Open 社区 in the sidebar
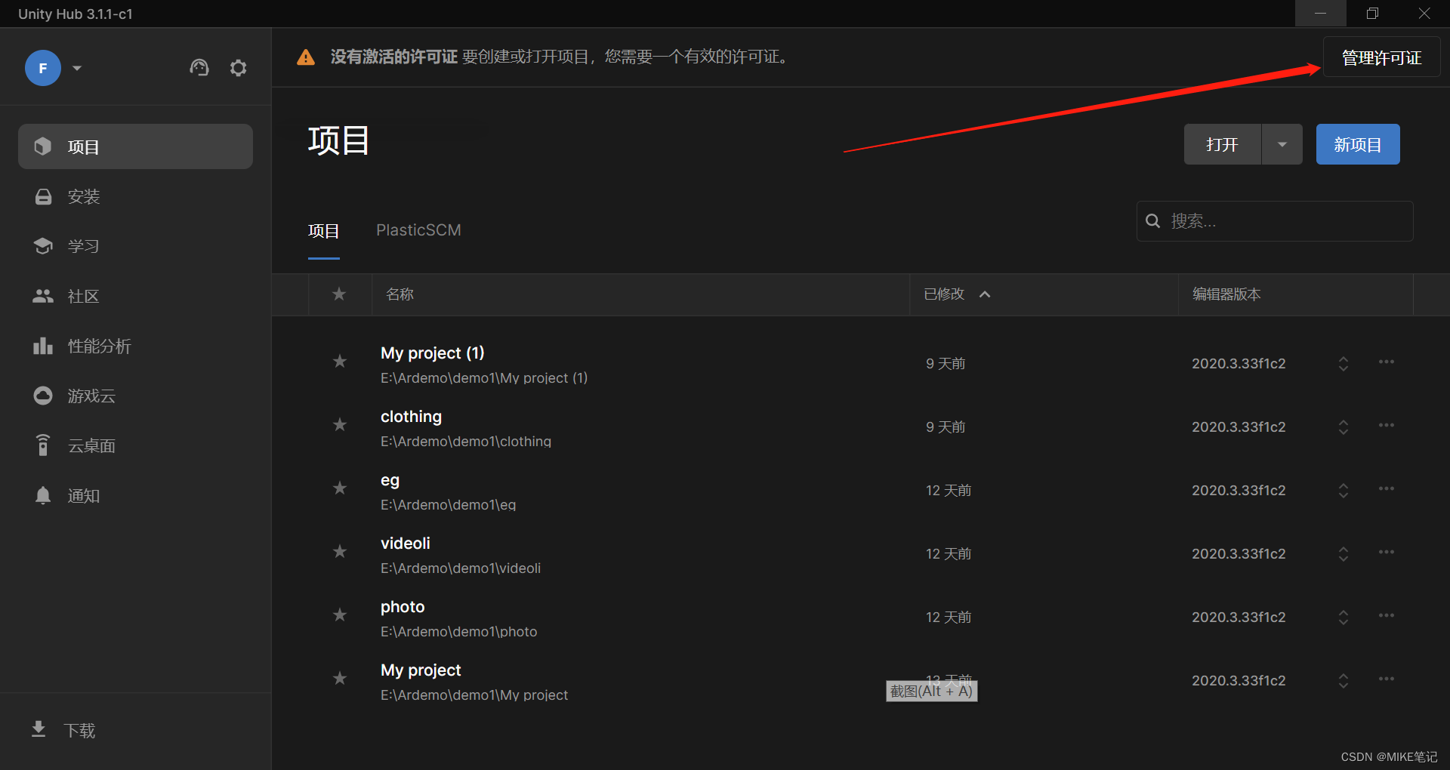 [x=135, y=296]
